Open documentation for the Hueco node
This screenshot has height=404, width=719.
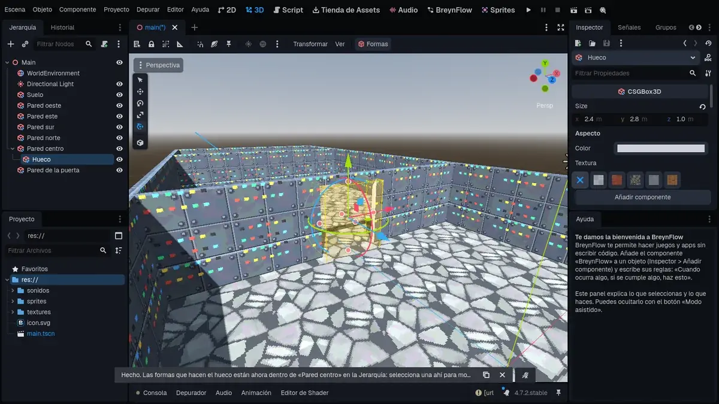[708, 57]
